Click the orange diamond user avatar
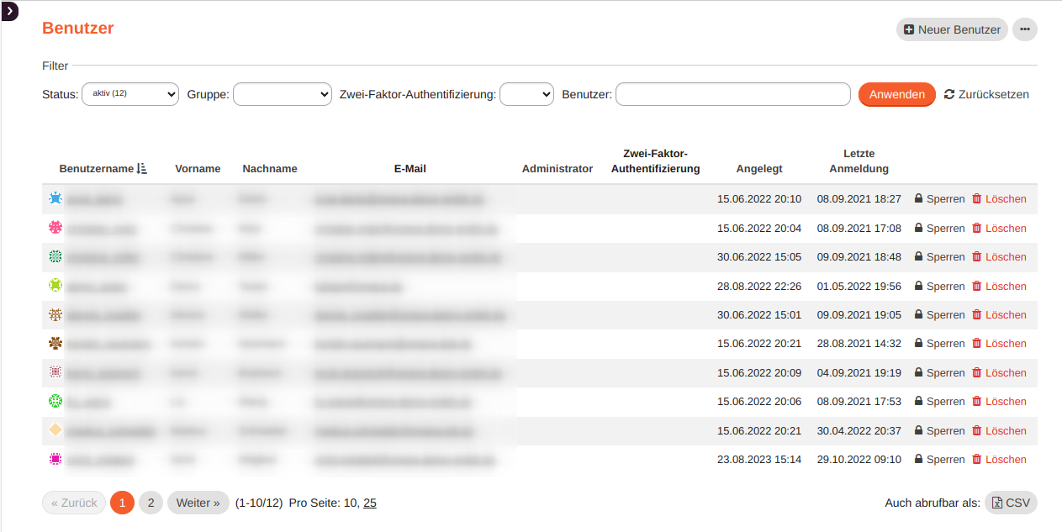The height and width of the screenshot is (532, 1062). click(55, 429)
